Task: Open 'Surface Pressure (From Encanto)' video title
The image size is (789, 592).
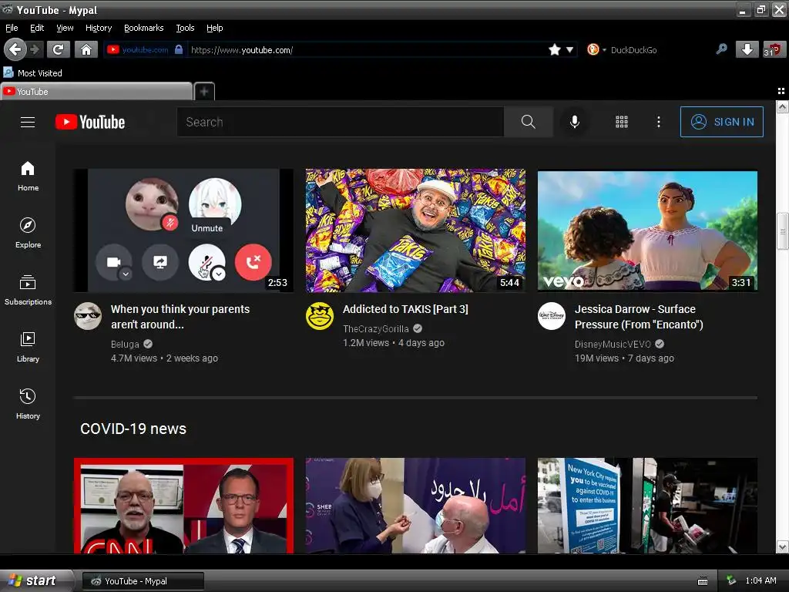Action: point(639,317)
